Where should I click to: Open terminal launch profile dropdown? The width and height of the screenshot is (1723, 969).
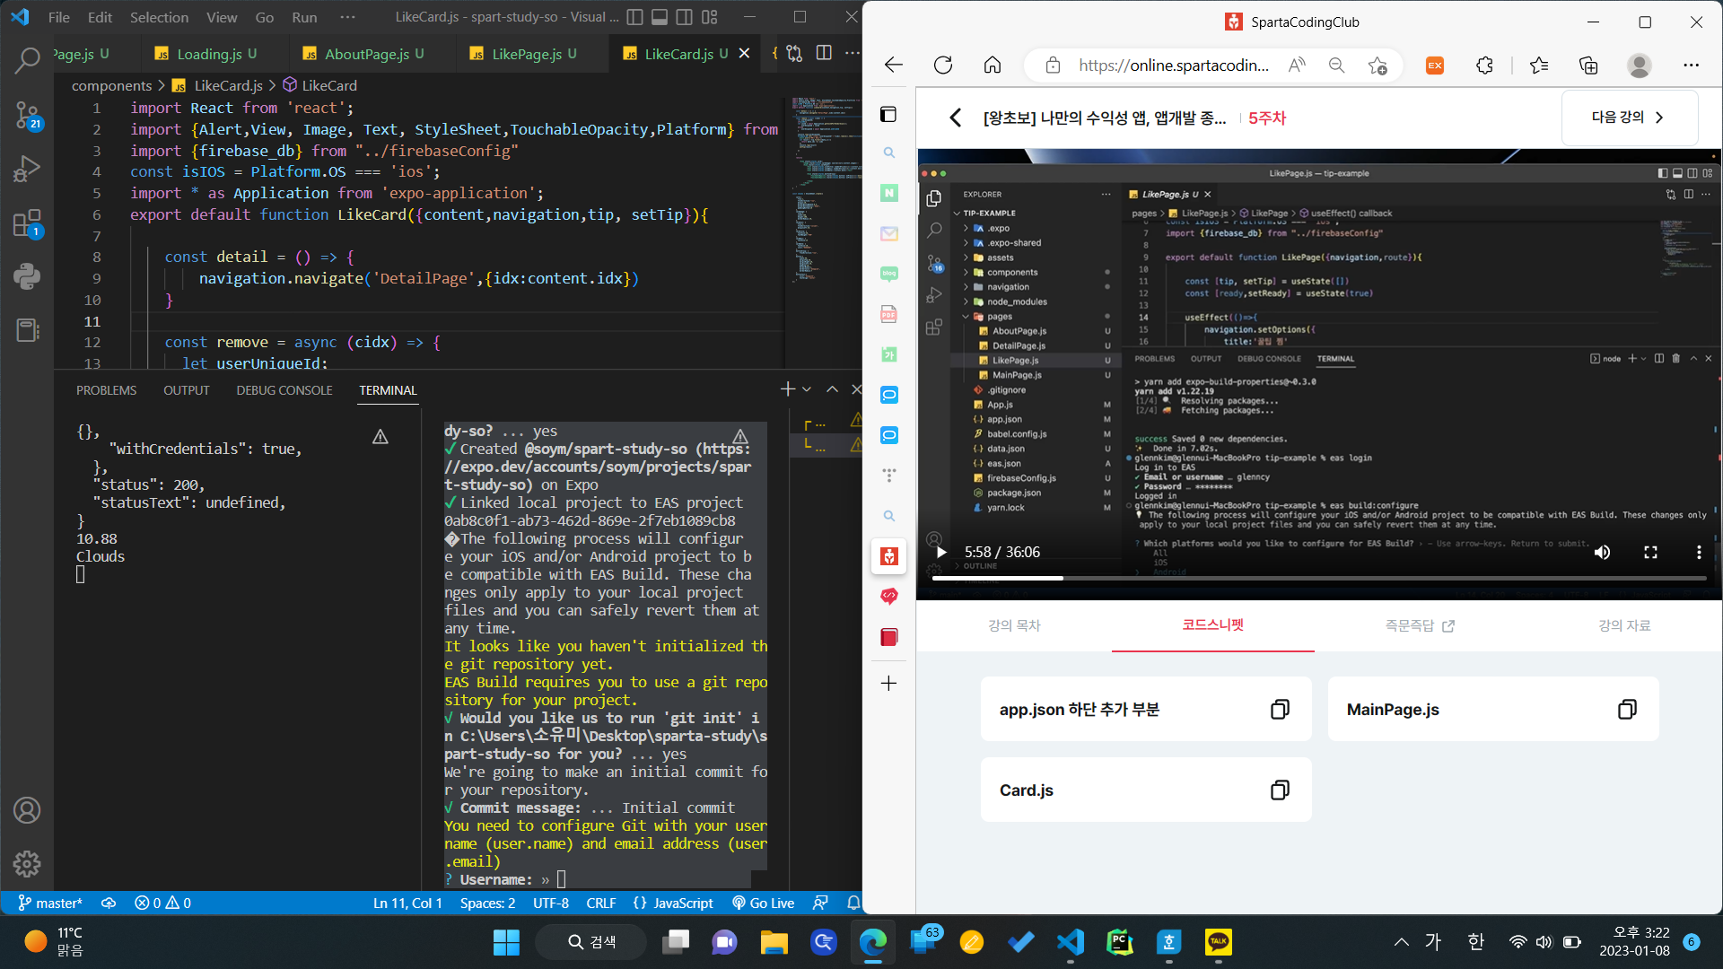tap(807, 389)
